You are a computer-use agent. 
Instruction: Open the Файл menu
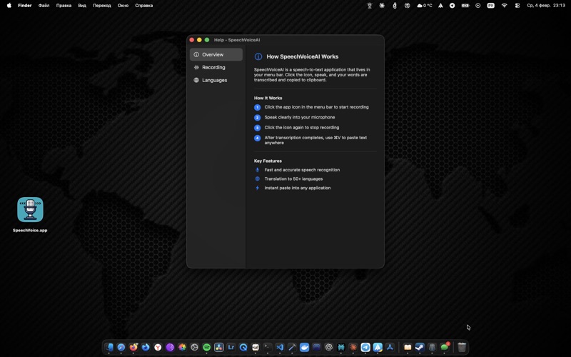point(44,6)
